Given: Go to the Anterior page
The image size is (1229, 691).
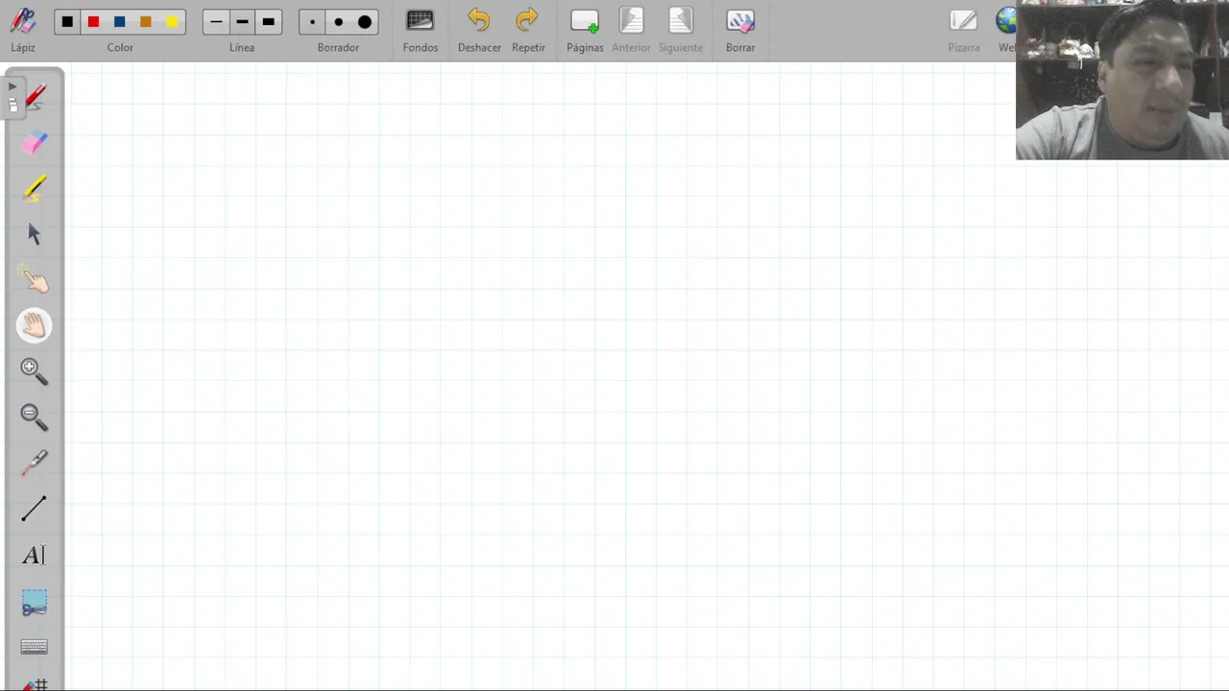Looking at the screenshot, I should [631, 29].
